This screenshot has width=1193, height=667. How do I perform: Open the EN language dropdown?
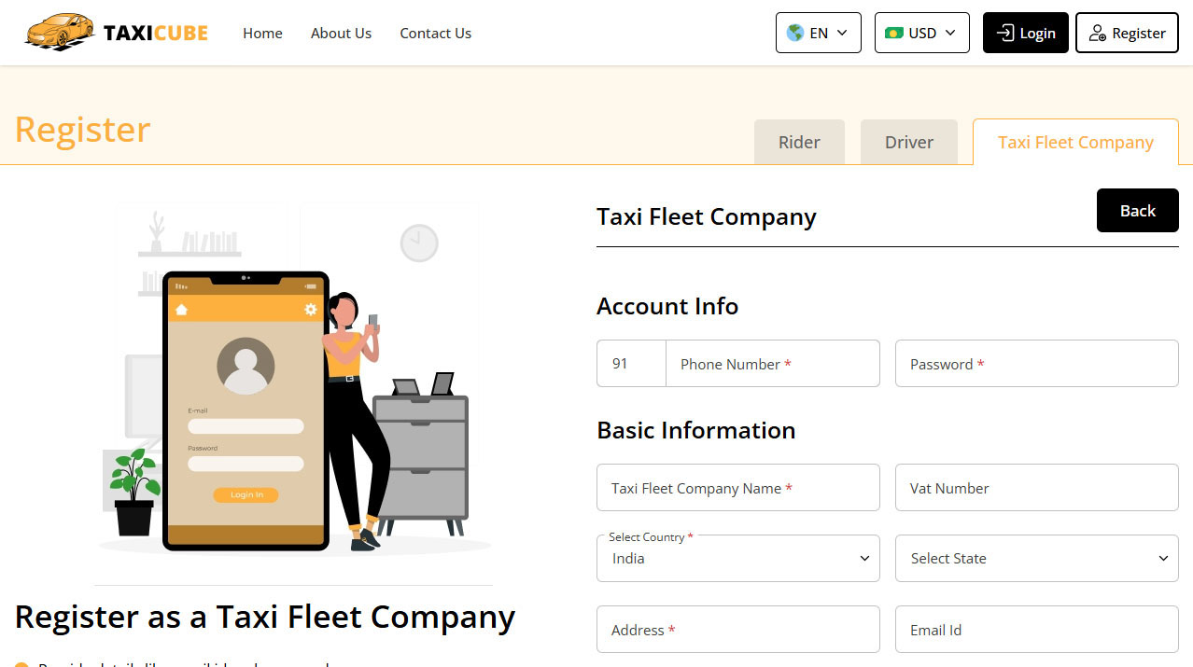point(818,32)
